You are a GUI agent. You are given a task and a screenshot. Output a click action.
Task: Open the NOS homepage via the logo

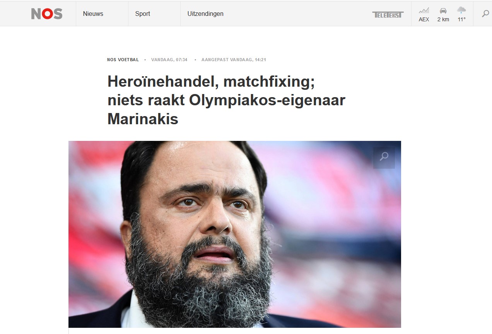tap(47, 14)
